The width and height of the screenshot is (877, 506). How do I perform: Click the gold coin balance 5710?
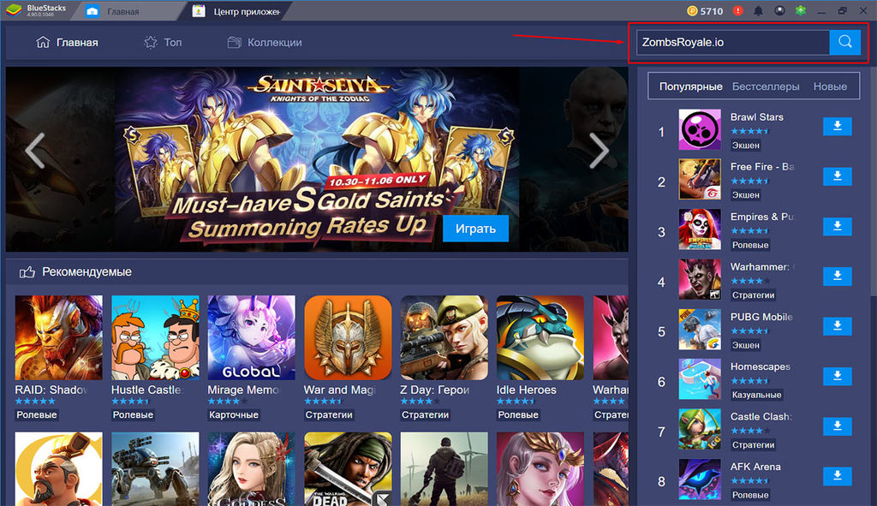pyautogui.click(x=706, y=10)
